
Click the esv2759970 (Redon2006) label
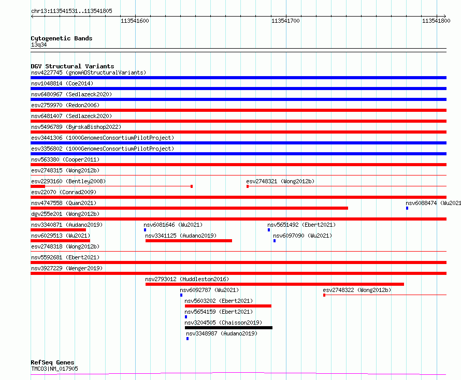coord(65,105)
